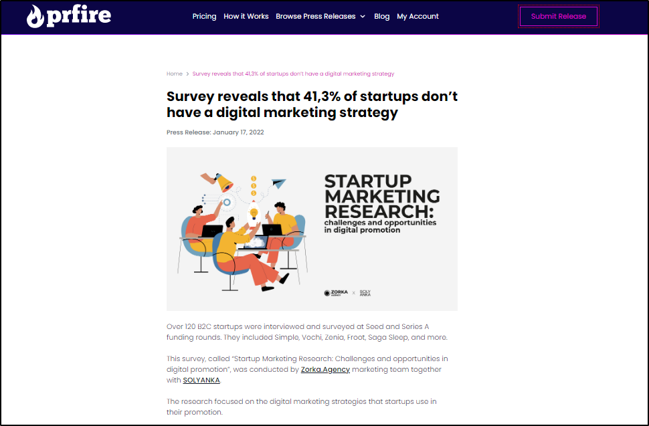This screenshot has width=649, height=426.
Task: Click the pink breadcrumb article title
Action: click(293, 74)
